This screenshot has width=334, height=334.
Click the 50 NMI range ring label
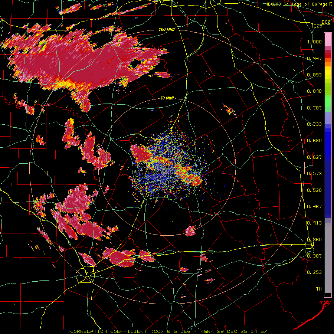click(x=167, y=98)
